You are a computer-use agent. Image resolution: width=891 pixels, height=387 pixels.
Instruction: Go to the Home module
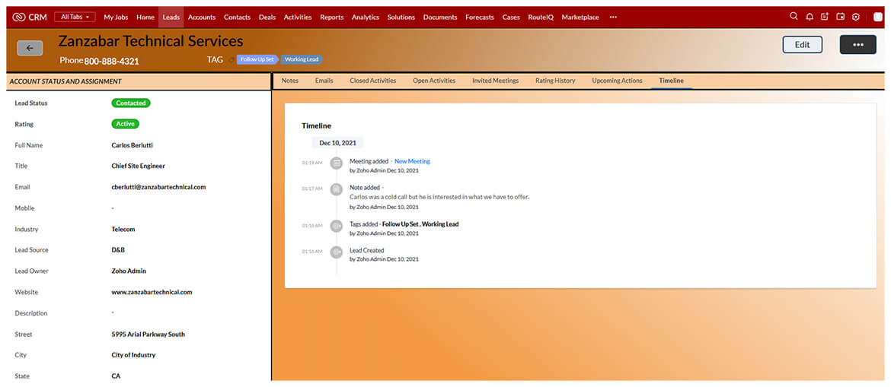(x=145, y=17)
